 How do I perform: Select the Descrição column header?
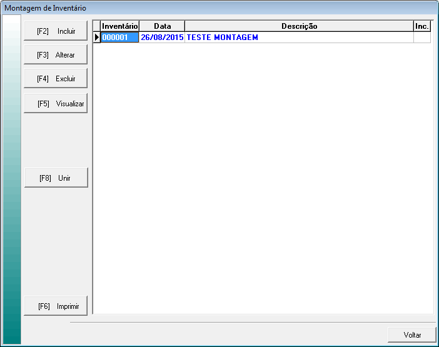coord(299,26)
